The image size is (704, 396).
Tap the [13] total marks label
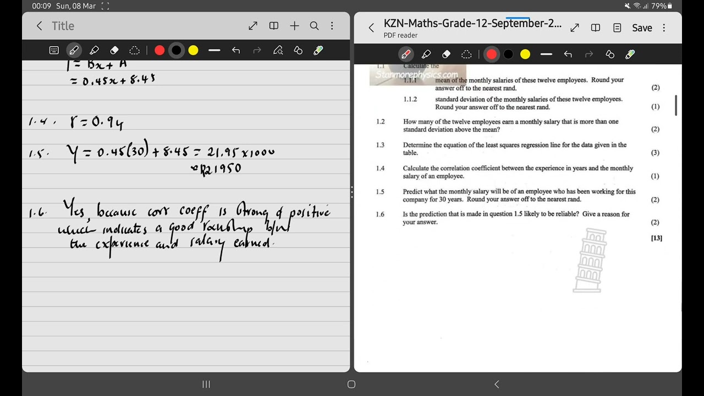(656, 238)
